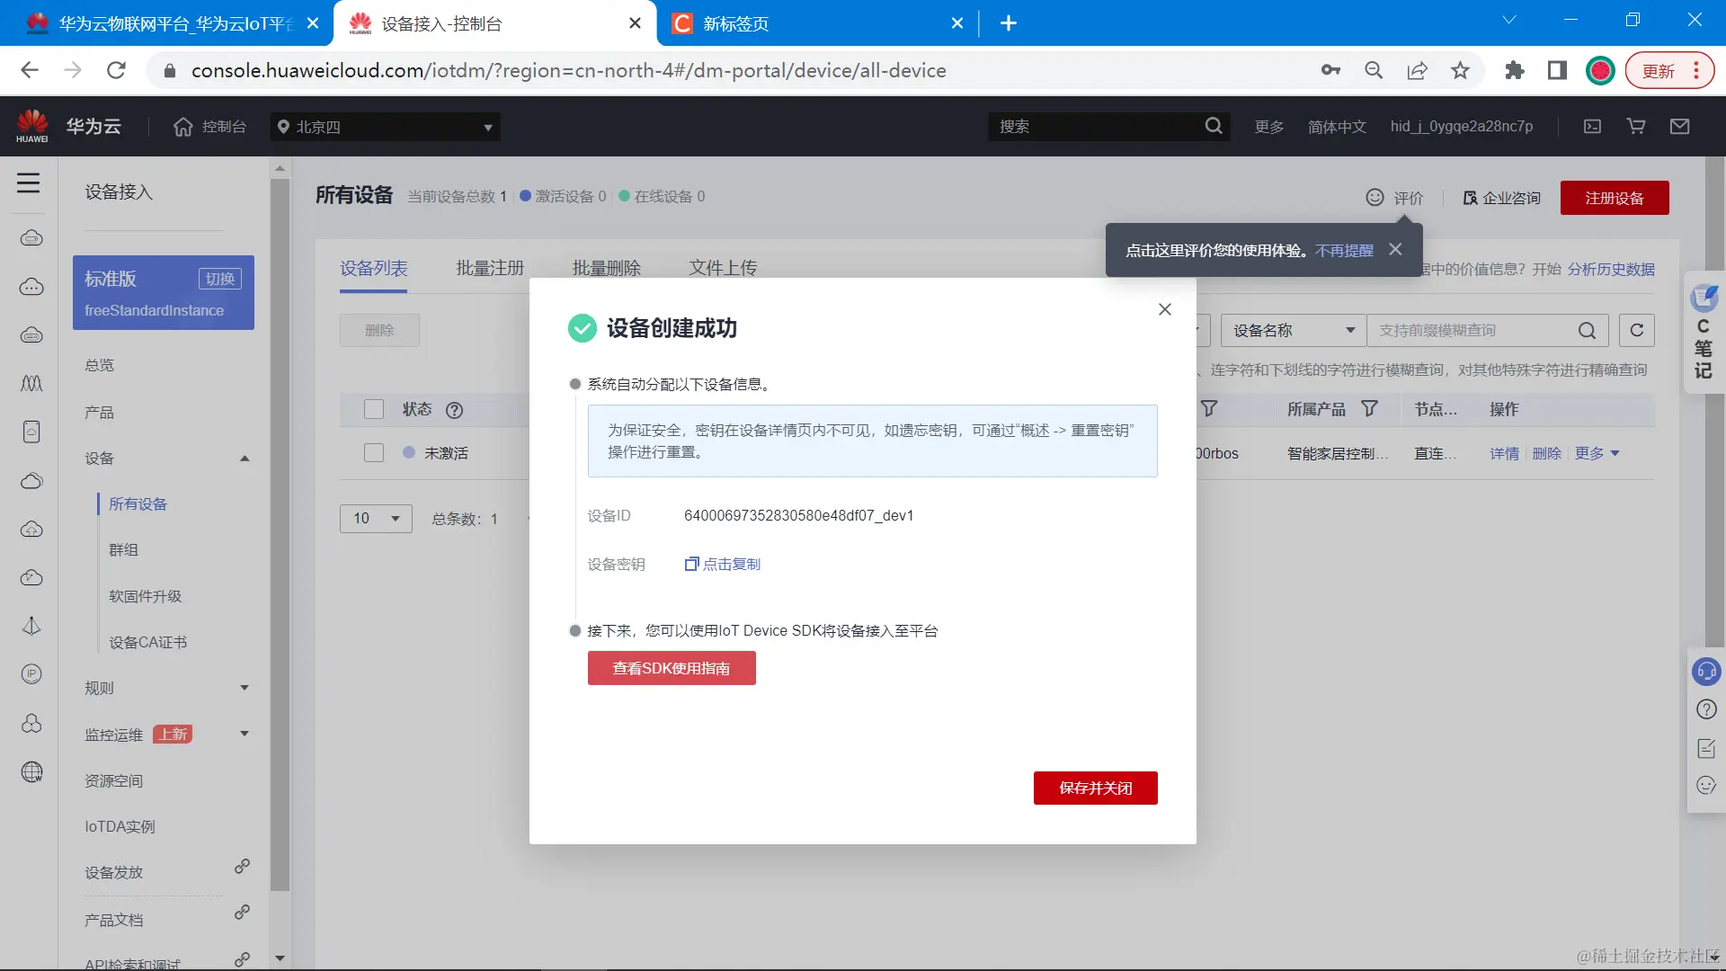Click the smiley face icon on right rail

[1706, 786]
